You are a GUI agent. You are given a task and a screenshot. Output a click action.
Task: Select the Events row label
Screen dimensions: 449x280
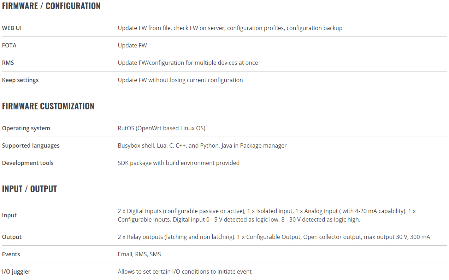11,254
